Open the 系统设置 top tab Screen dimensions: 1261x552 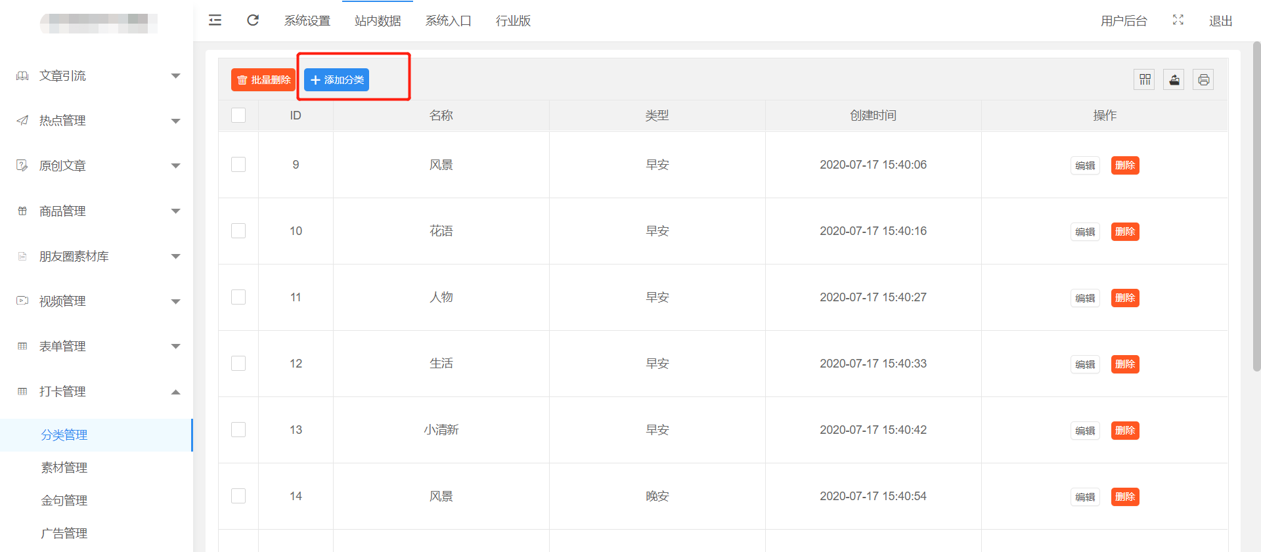(x=307, y=21)
